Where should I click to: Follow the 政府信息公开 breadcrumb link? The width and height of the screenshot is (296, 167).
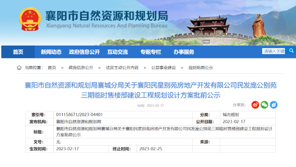pos(81,68)
